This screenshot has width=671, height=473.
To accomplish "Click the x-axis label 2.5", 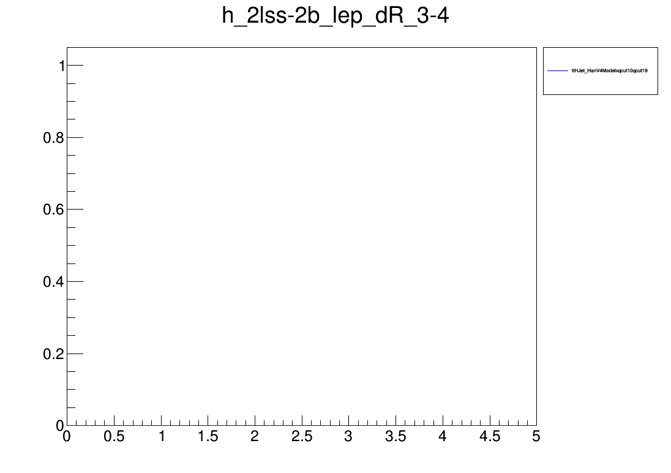I will [302, 437].
